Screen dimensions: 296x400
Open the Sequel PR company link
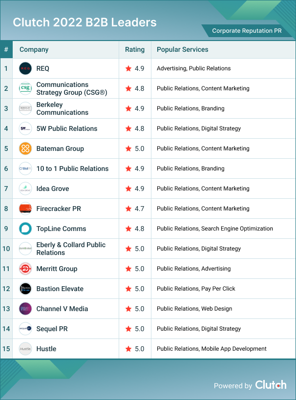click(x=52, y=329)
